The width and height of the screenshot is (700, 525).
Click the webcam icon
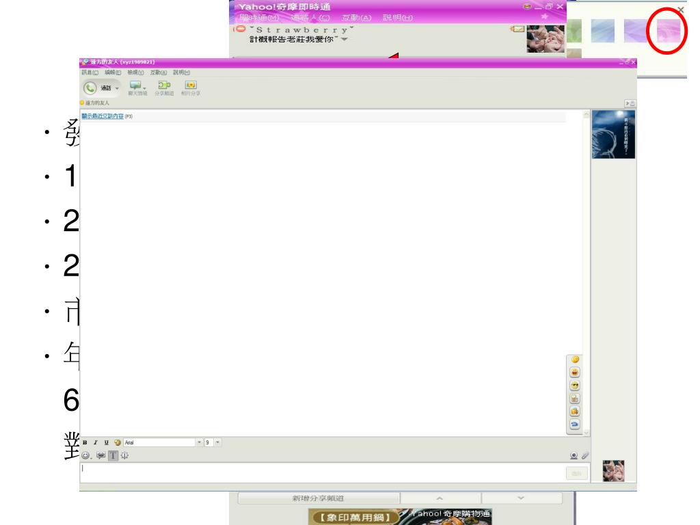(574, 455)
